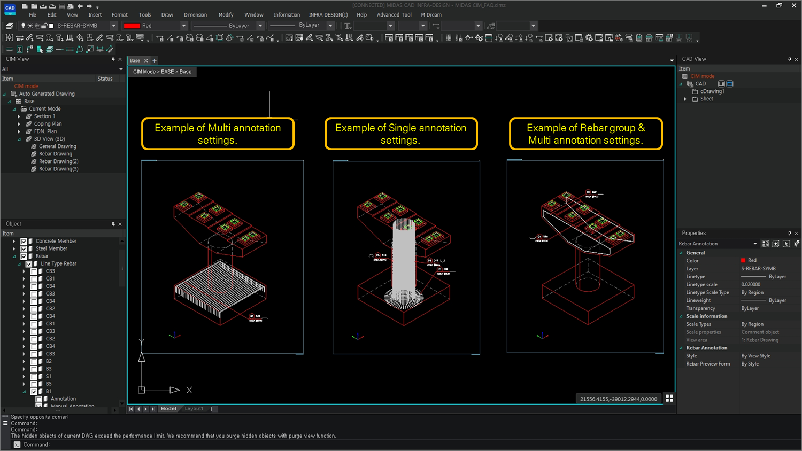Open the pin toggle on the Properties panel
802x451 pixels.
(789, 234)
